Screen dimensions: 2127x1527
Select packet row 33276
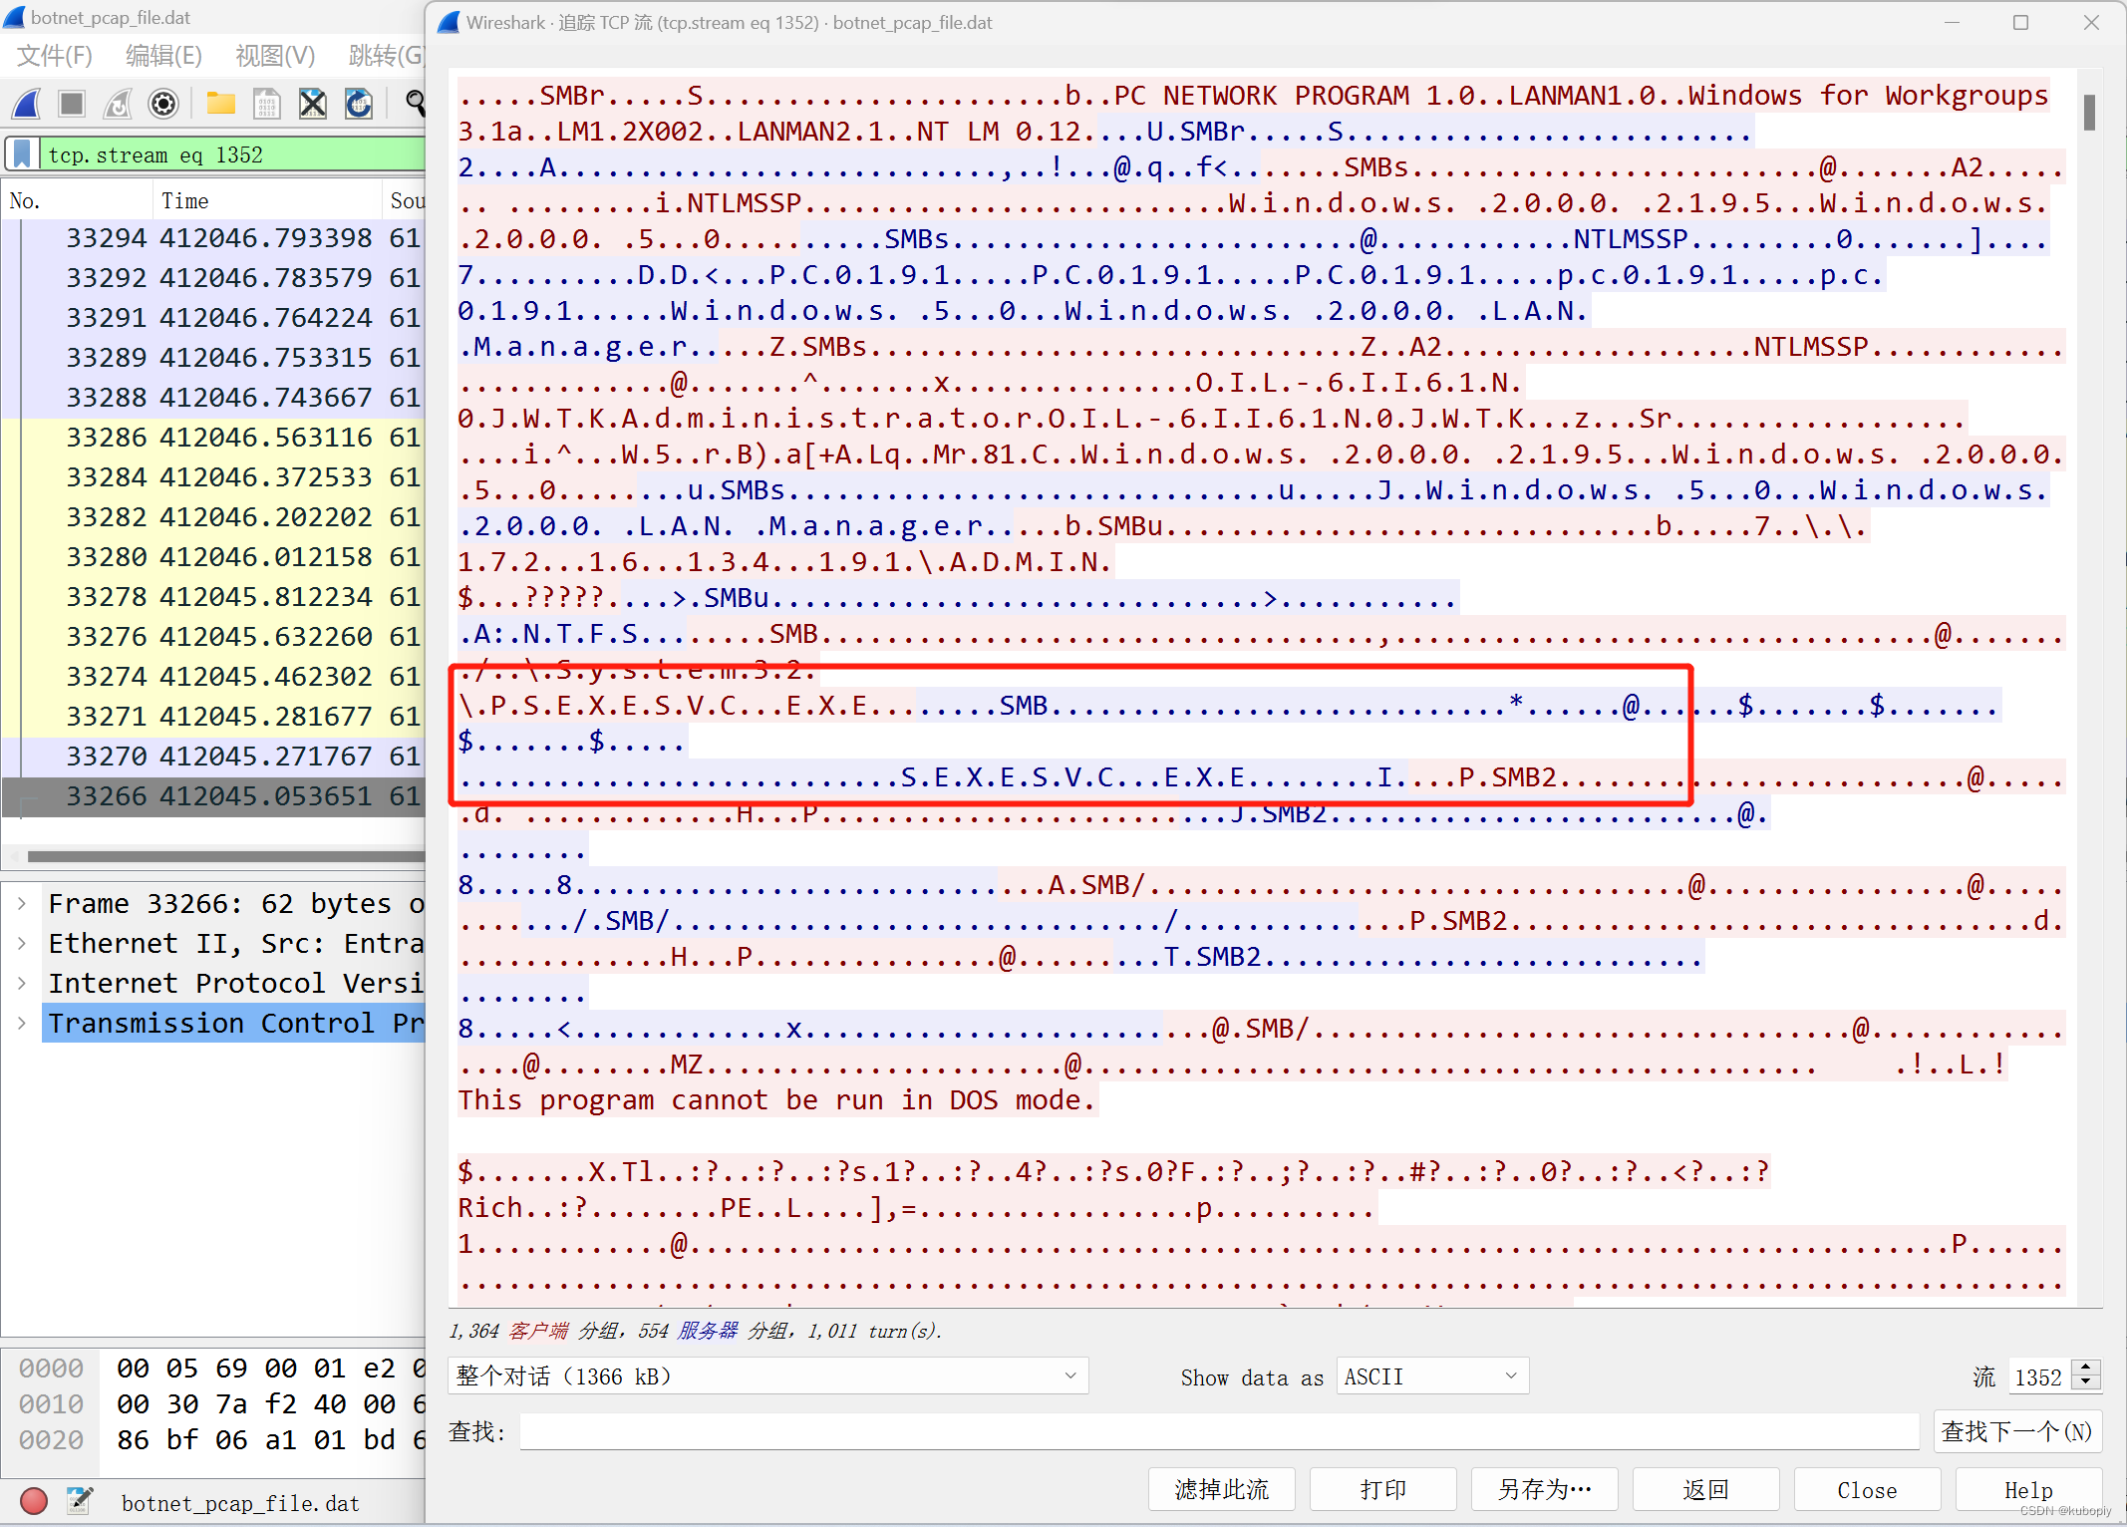[x=213, y=637]
